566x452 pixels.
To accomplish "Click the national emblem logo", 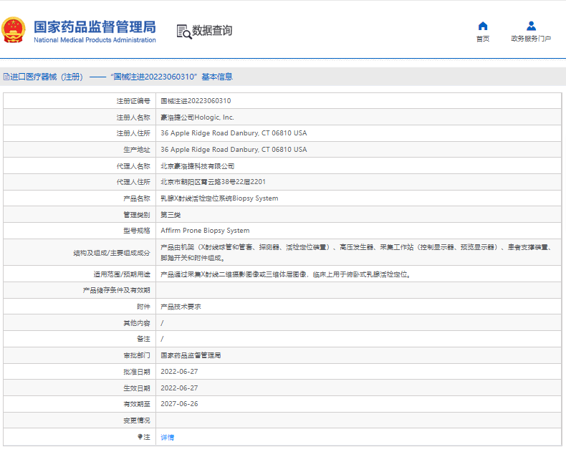I will pyautogui.click(x=14, y=31).
